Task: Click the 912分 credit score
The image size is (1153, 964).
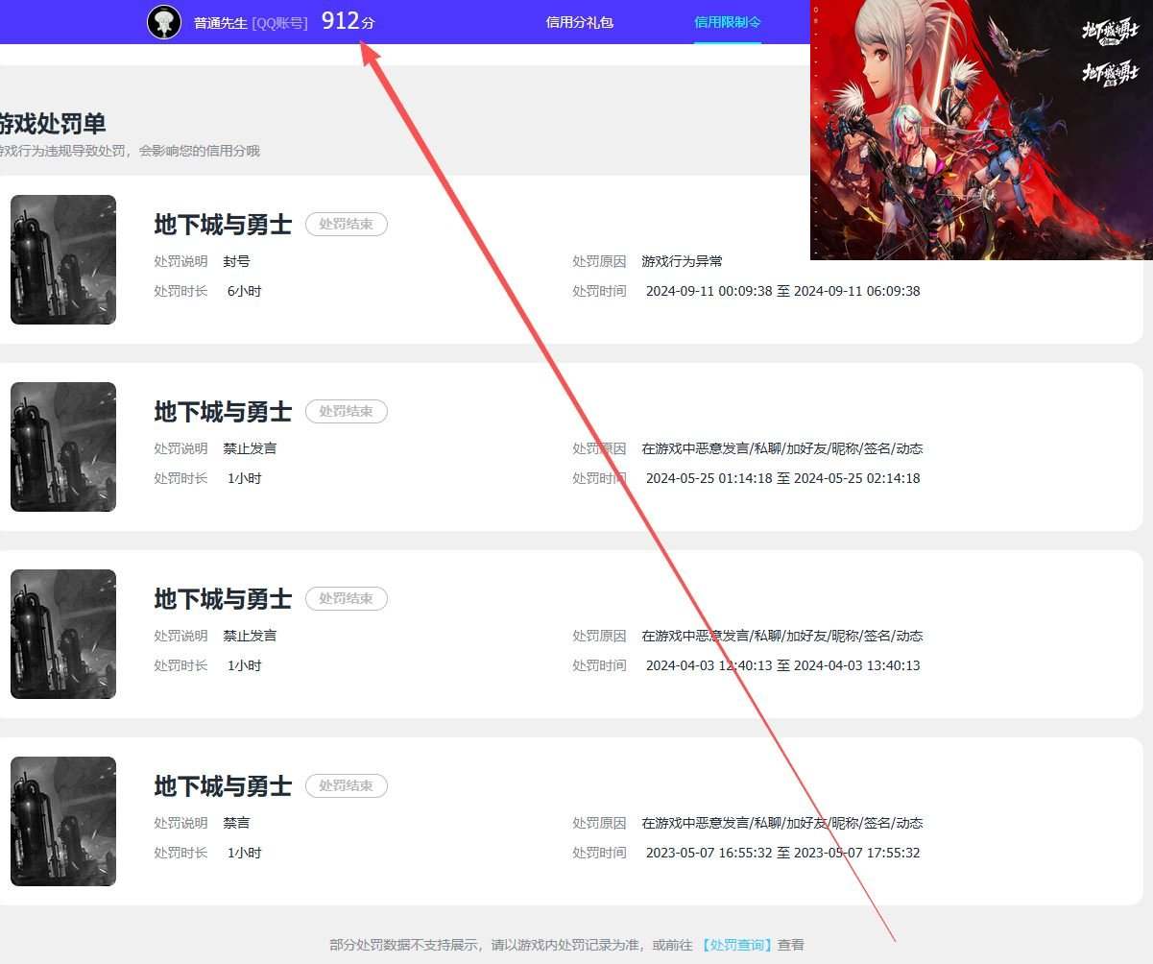Action: click(348, 21)
